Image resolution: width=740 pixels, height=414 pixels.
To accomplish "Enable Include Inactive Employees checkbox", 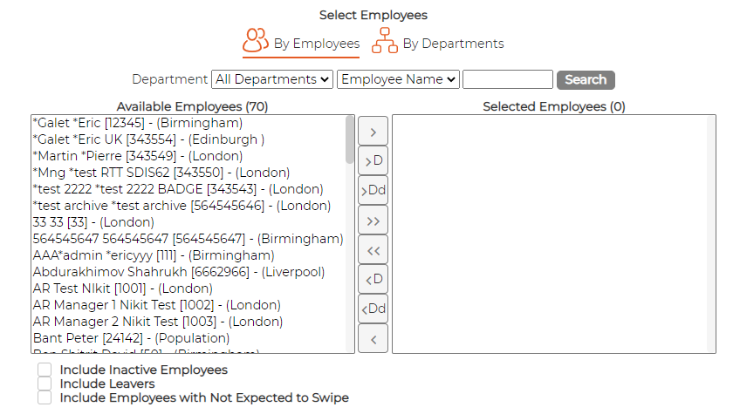I will (x=45, y=370).
